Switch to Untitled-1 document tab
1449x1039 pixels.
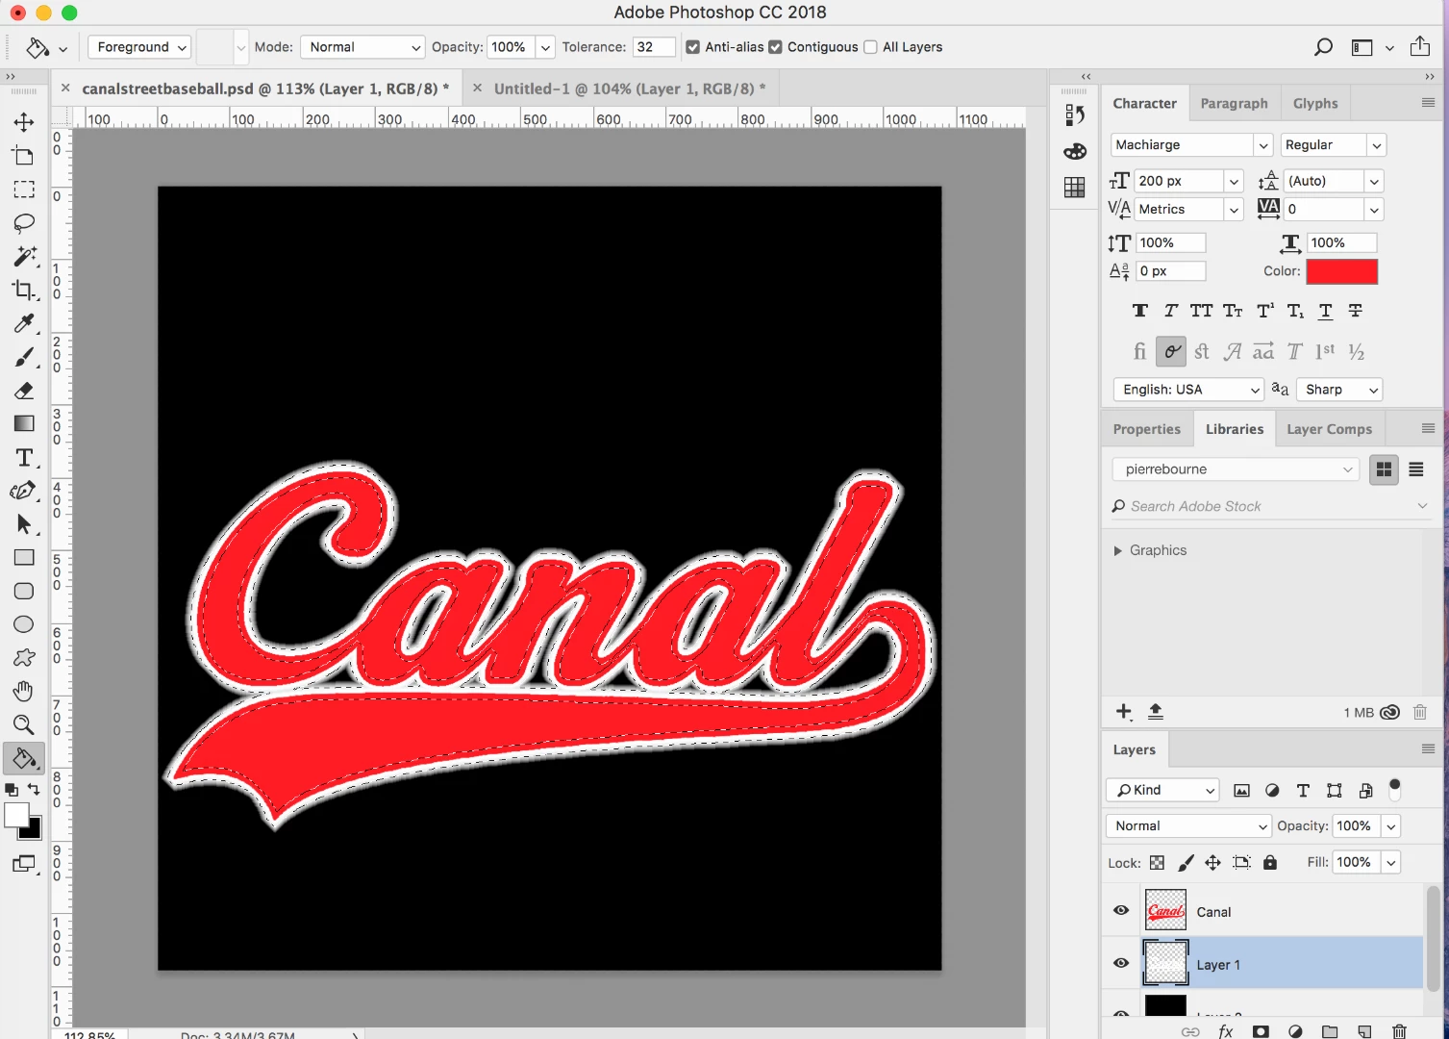coord(630,89)
